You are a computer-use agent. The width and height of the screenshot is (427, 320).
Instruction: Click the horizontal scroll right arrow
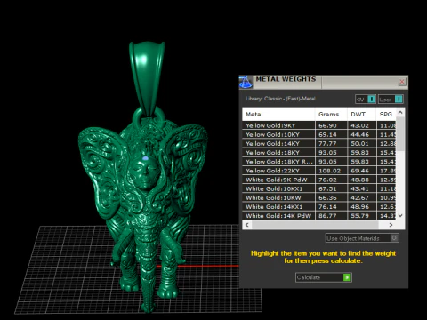pyautogui.click(x=391, y=225)
